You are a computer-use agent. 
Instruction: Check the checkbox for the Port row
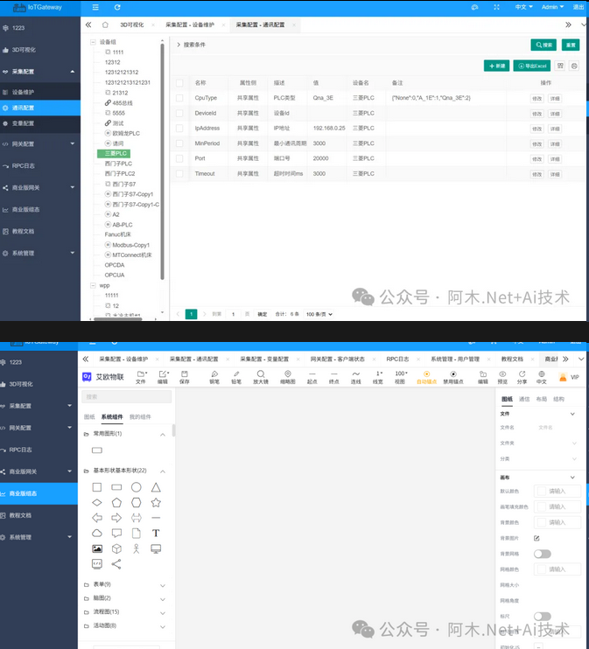click(x=179, y=158)
